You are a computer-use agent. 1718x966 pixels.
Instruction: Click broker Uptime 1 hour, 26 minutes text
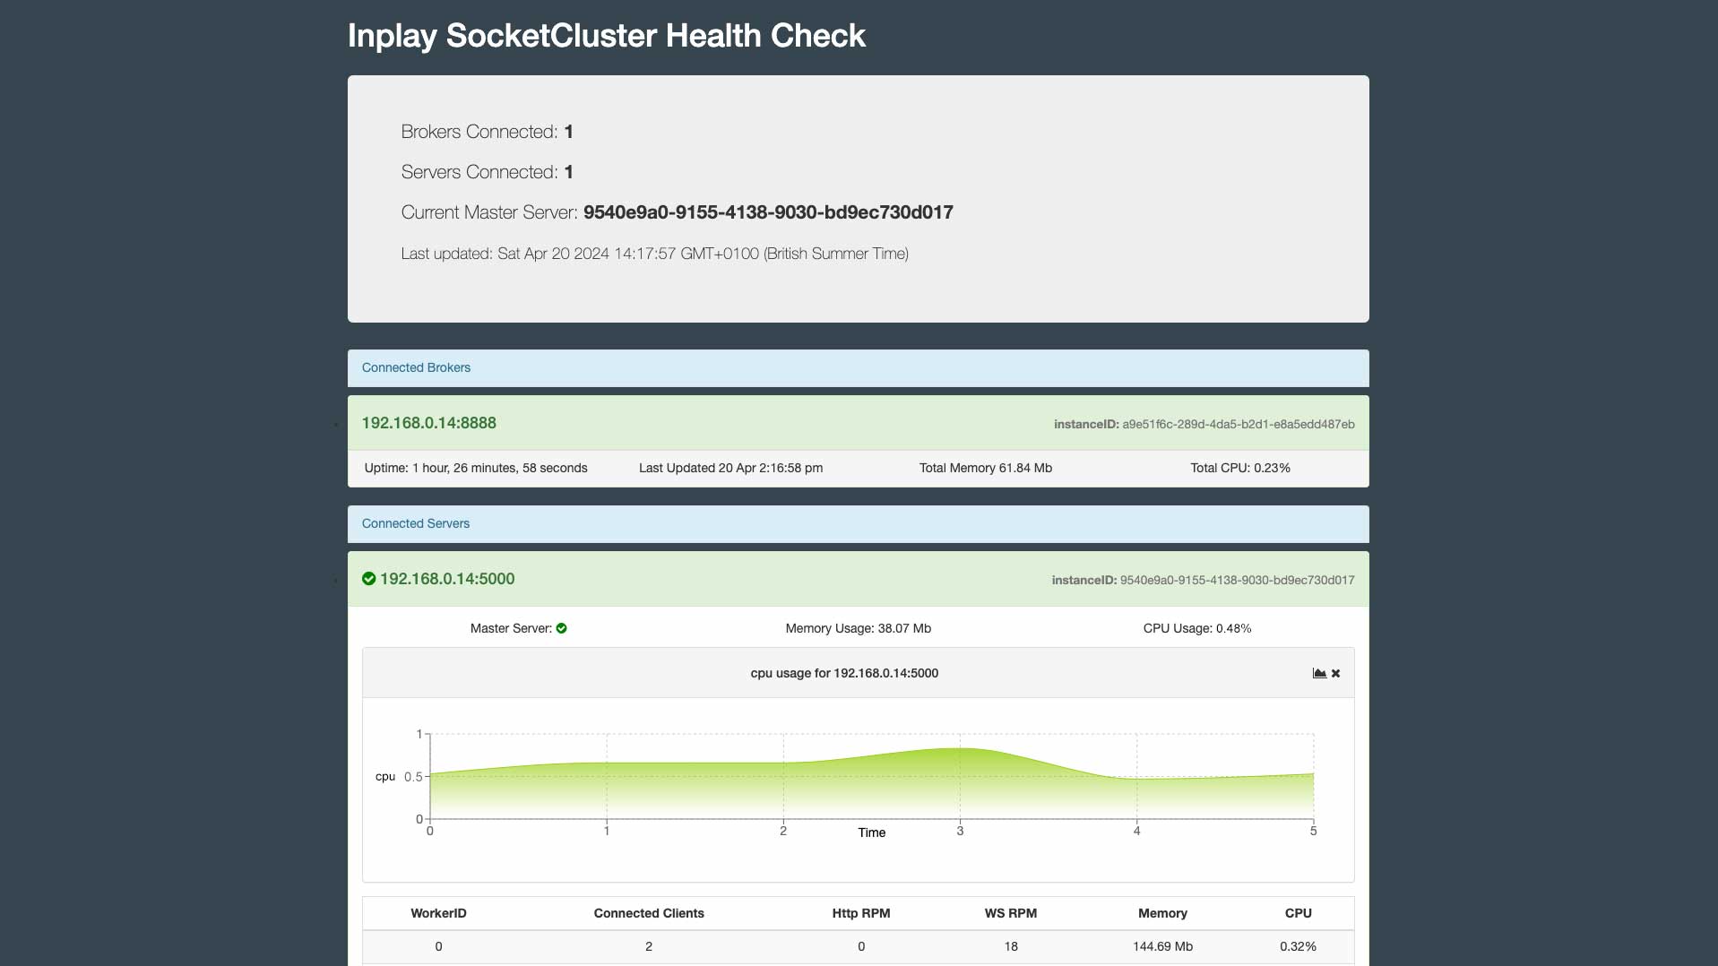[476, 468]
